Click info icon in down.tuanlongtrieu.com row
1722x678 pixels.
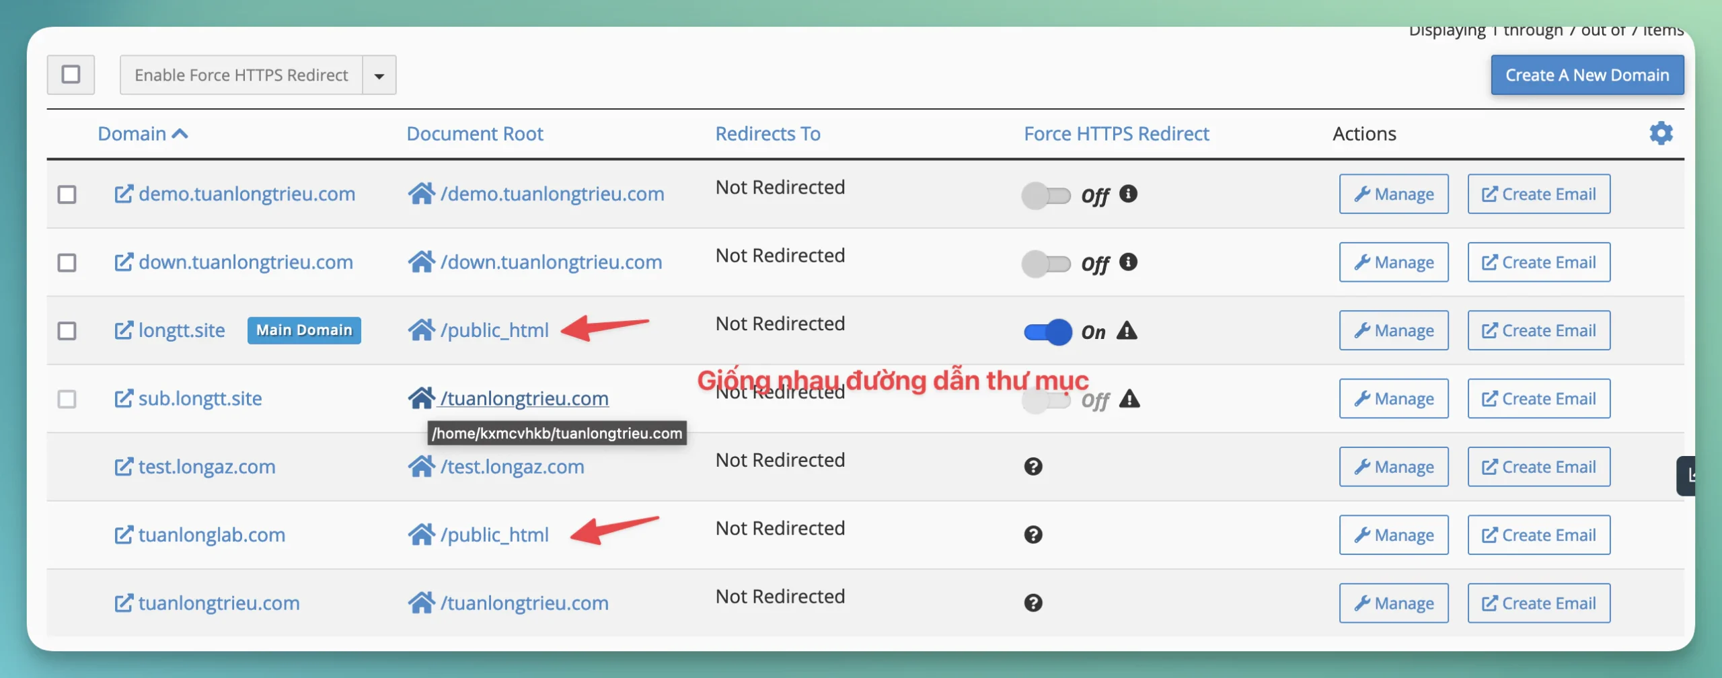click(1128, 262)
